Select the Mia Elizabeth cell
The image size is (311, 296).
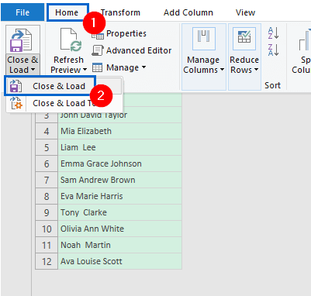[x=120, y=131]
